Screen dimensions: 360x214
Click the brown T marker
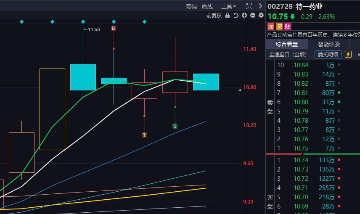click(144, 135)
